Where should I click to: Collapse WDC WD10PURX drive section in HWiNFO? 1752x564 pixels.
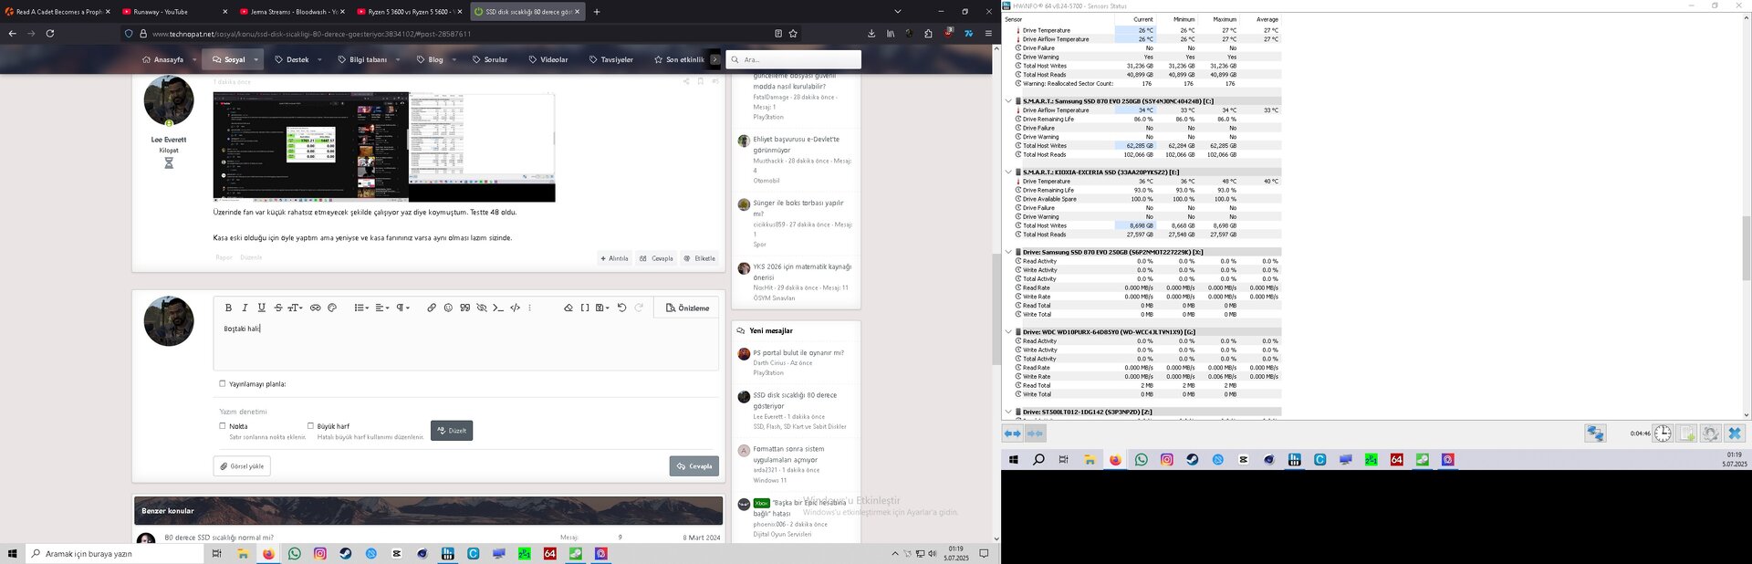(x=1008, y=332)
